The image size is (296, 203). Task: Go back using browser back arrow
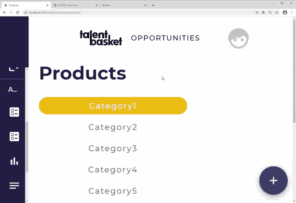(x=5, y=12)
